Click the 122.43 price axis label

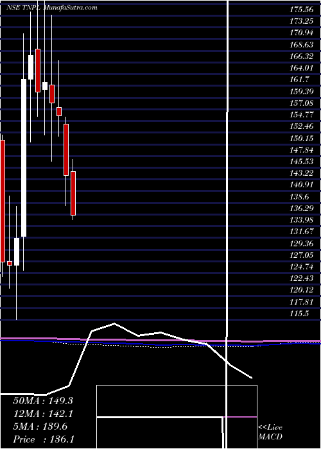[301, 279]
